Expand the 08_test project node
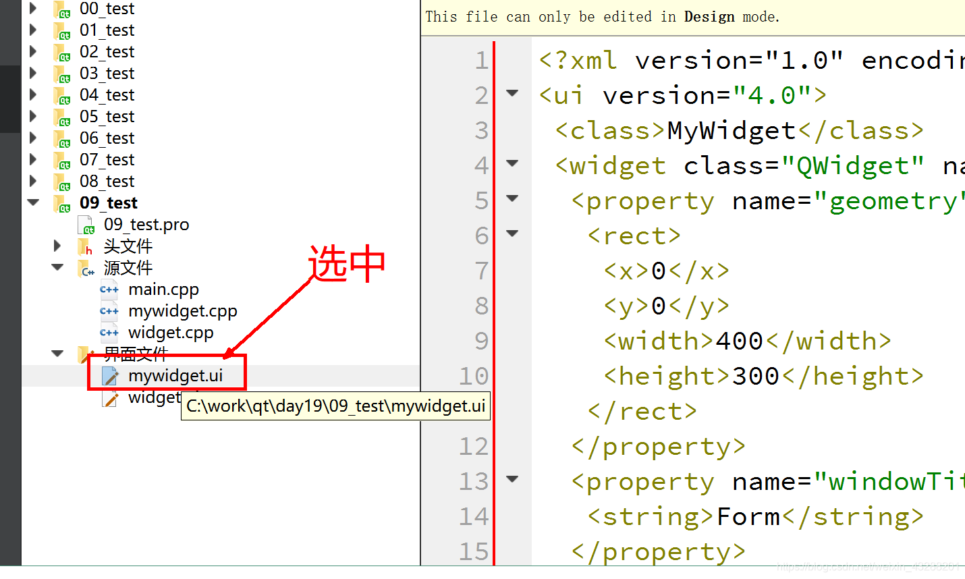The height and width of the screenshot is (579, 965). click(x=33, y=181)
